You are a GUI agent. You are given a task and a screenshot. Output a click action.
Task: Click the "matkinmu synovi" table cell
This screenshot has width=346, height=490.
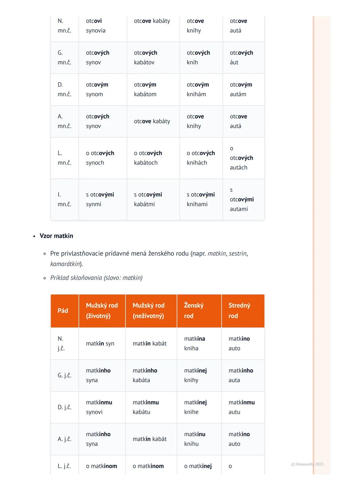coord(99,407)
